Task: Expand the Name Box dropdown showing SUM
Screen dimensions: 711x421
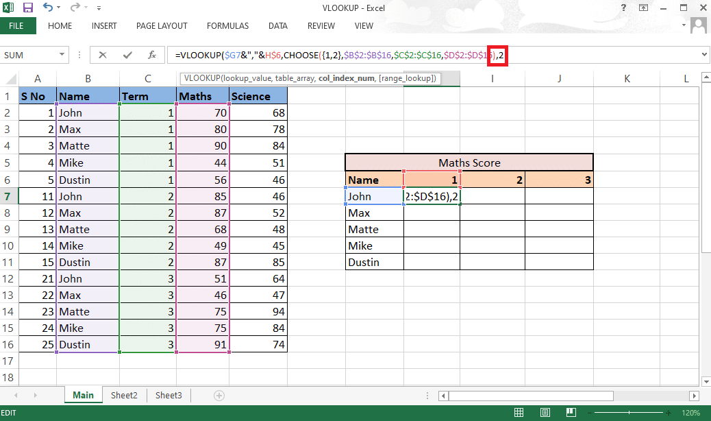Action: [62, 55]
